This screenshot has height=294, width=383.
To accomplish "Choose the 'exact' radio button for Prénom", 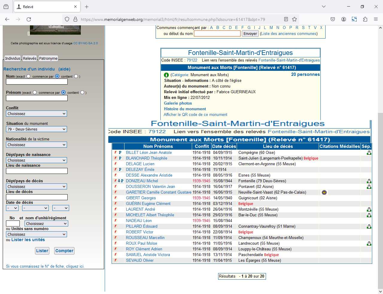I will 35,92.
